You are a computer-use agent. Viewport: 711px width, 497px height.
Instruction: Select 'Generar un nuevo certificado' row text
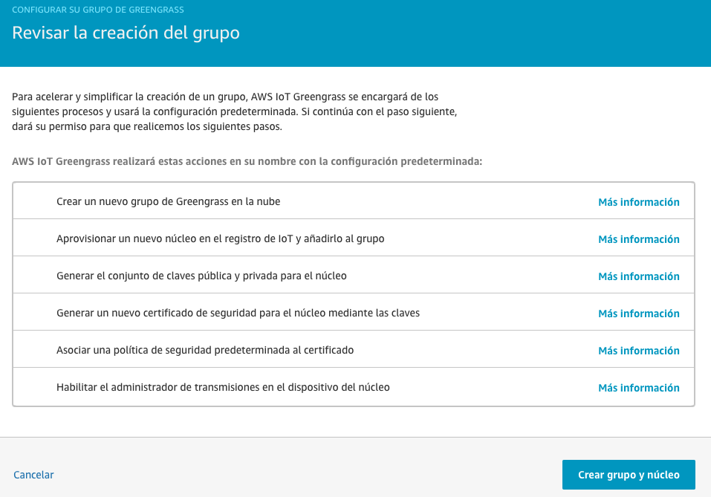[x=238, y=314]
